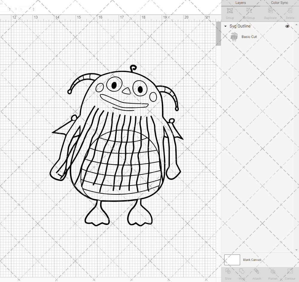The image size is (299, 282).
Task: Switch to the Layers tab
Action: tap(240, 3)
